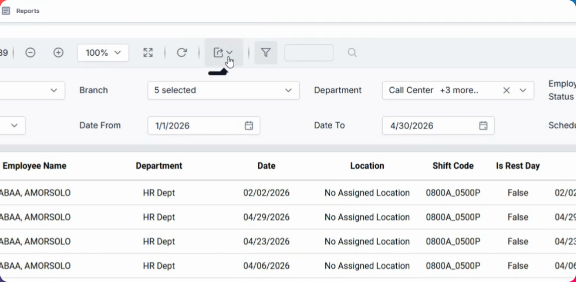Open the 100% zoom level dropdown
Image resolution: width=576 pixels, height=282 pixels.
(x=103, y=52)
